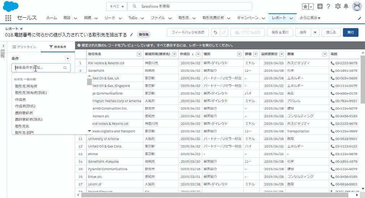Click the 閉じる button

tap(331, 32)
